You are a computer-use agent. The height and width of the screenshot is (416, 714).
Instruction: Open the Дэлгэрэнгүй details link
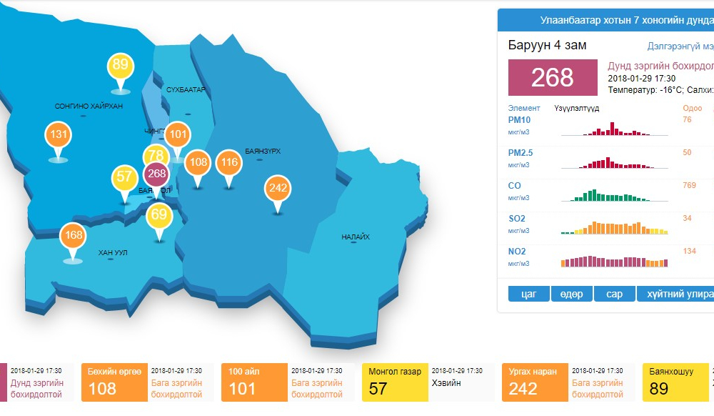680,46
